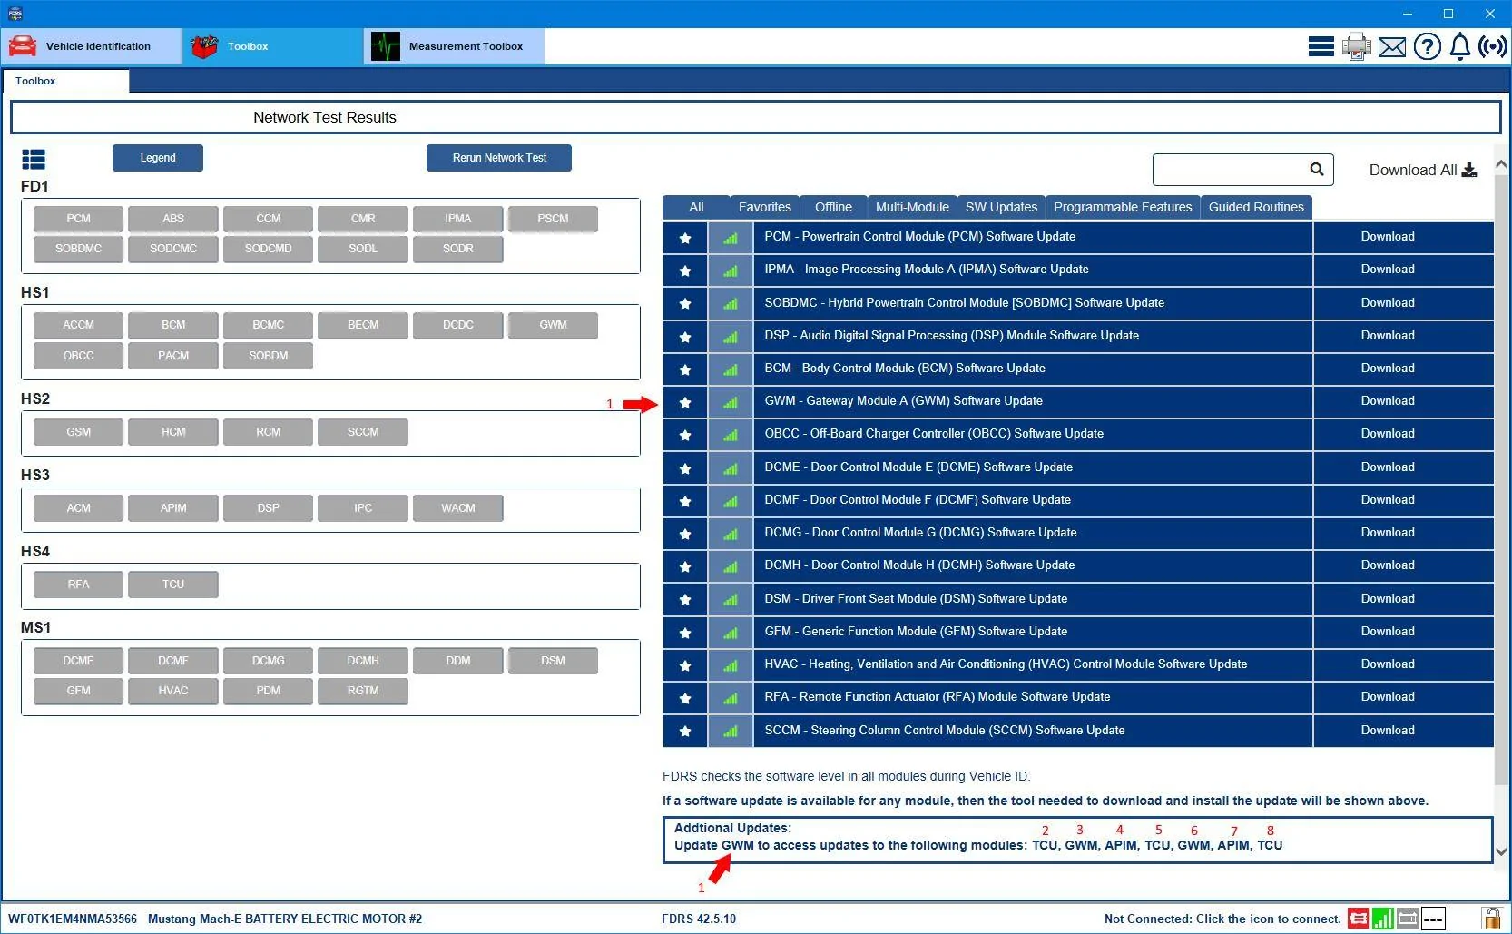Toggle favorite star for DSP update
1512x934 pixels.
pos(685,337)
